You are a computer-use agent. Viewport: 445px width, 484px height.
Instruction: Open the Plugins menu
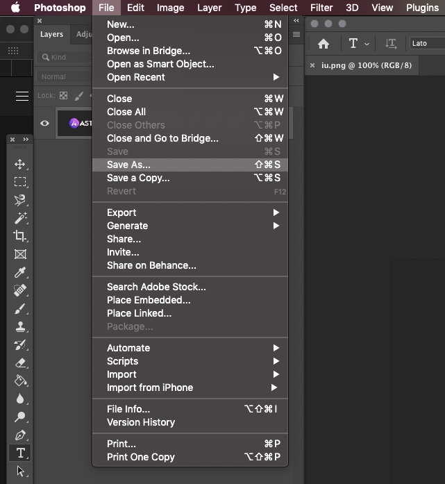pos(422,8)
